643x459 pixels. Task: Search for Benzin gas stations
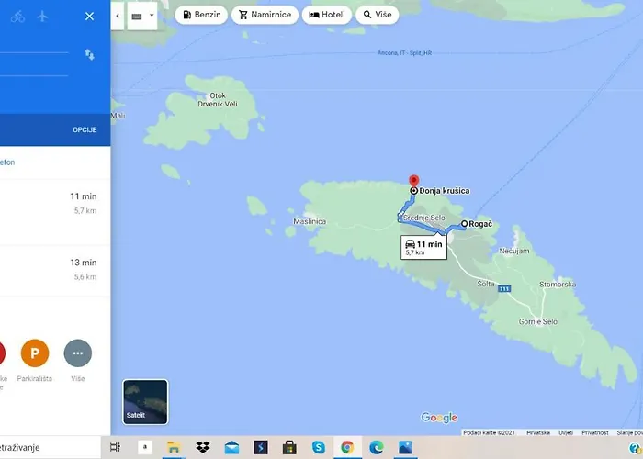(201, 16)
